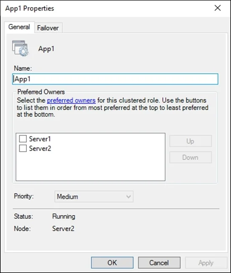Click the Up button for owner order
Viewport: 231px width, 273px height.
point(191,141)
